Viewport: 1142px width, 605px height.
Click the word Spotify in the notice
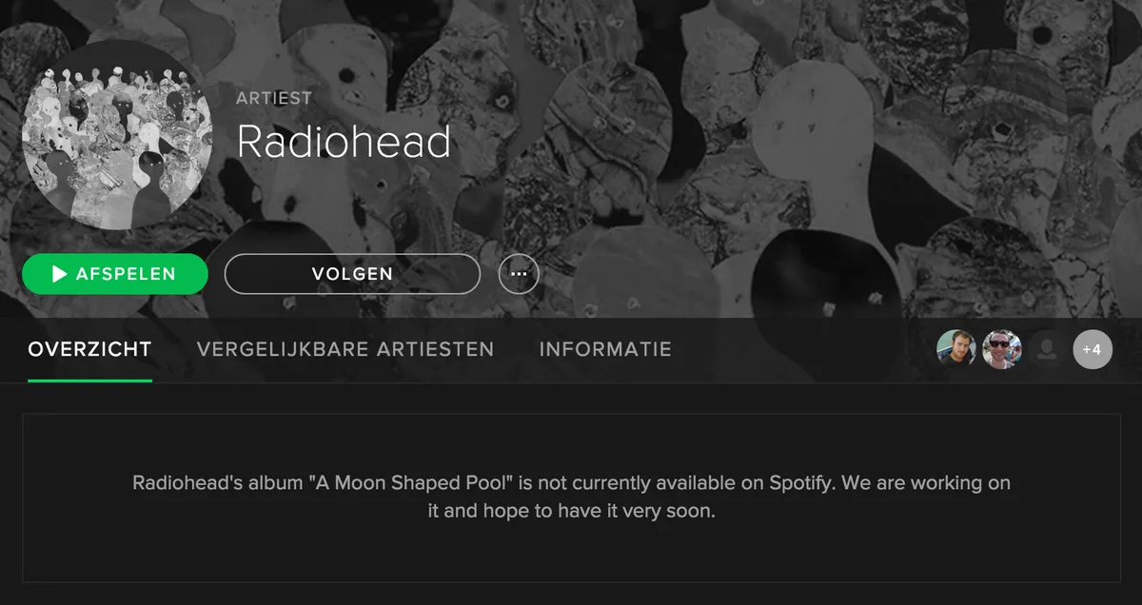(802, 483)
